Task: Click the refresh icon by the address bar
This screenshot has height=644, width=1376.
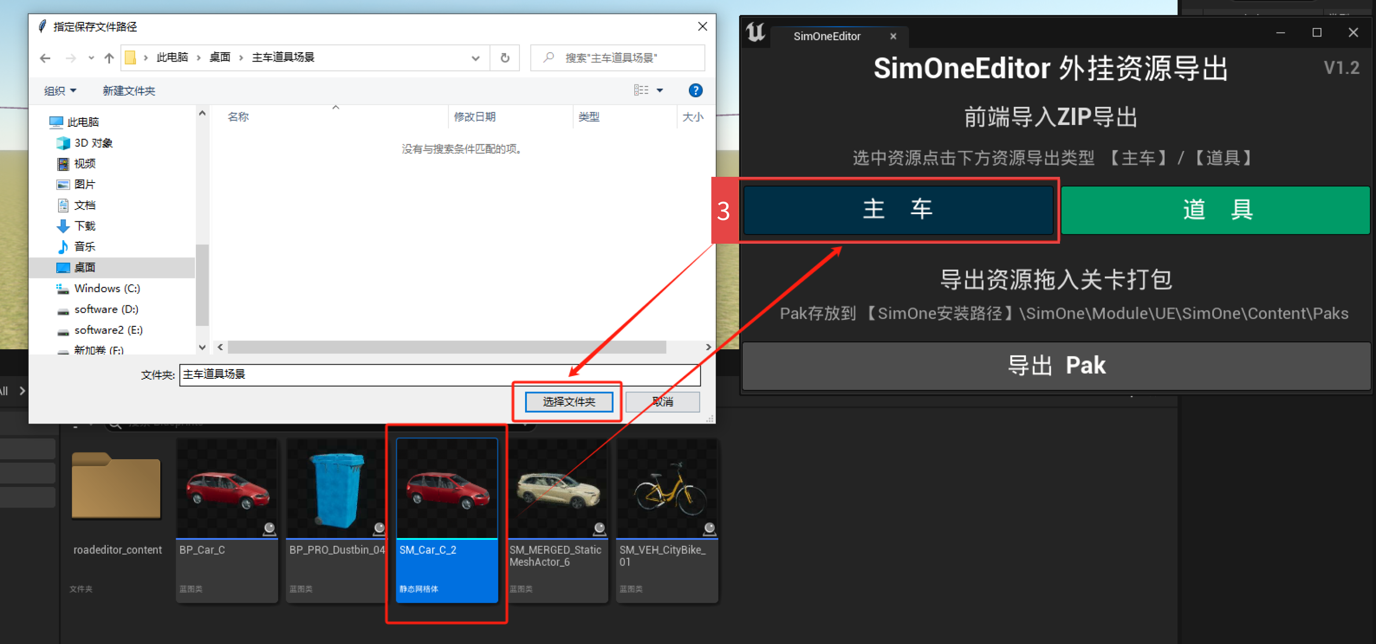Action: tap(505, 58)
